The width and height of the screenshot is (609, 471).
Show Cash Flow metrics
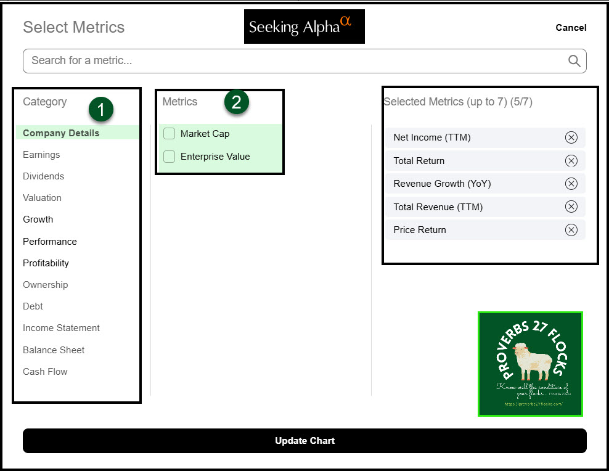click(45, 372)
